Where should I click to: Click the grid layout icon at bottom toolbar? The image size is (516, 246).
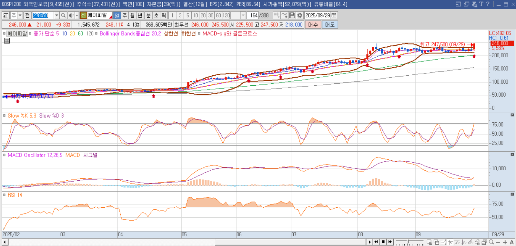[x=430, y=242]
